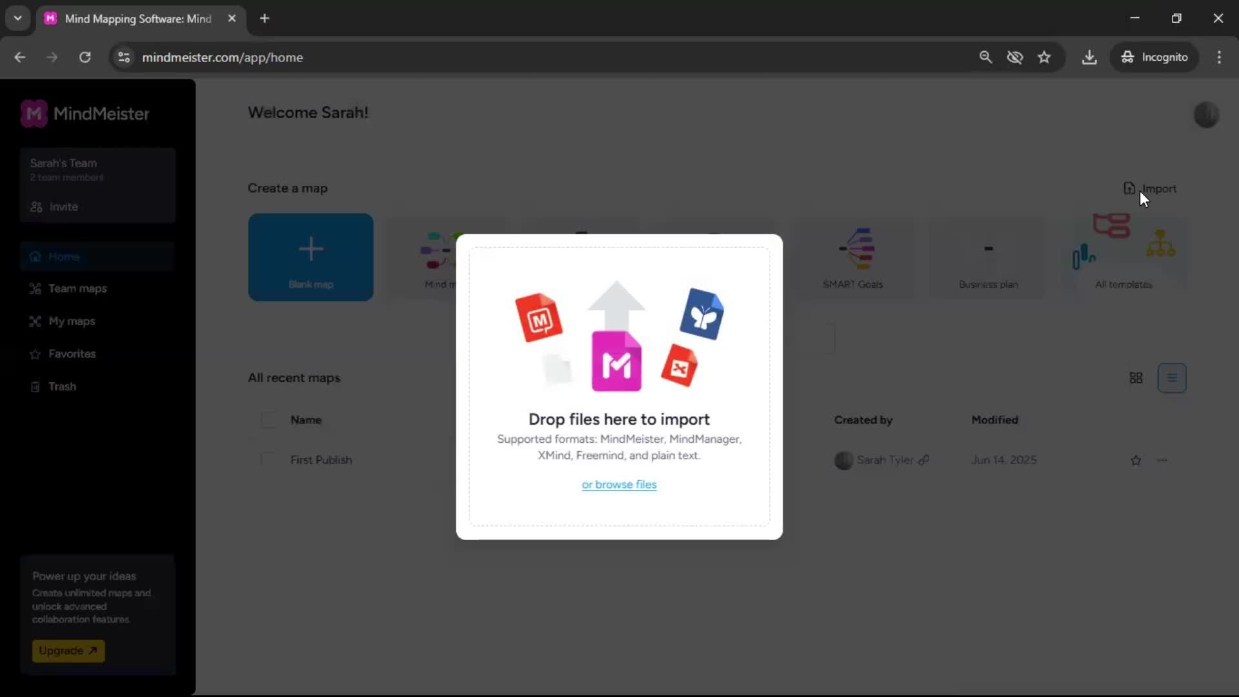
Task: Click Invite team members
Action: click(54, 207)
